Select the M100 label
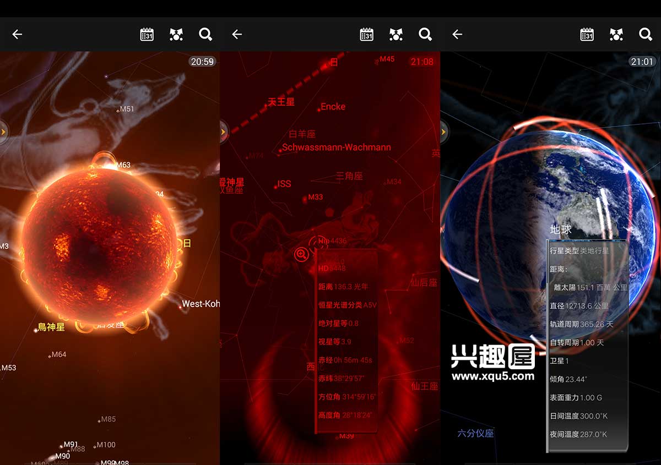The image size is (661, 465). point(106,445)
